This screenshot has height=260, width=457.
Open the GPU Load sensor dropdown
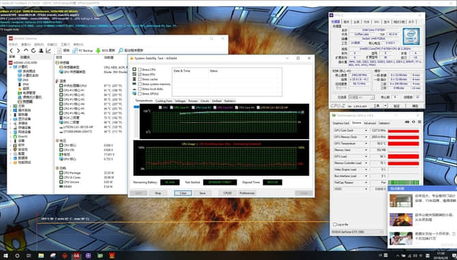coord(366,156)
